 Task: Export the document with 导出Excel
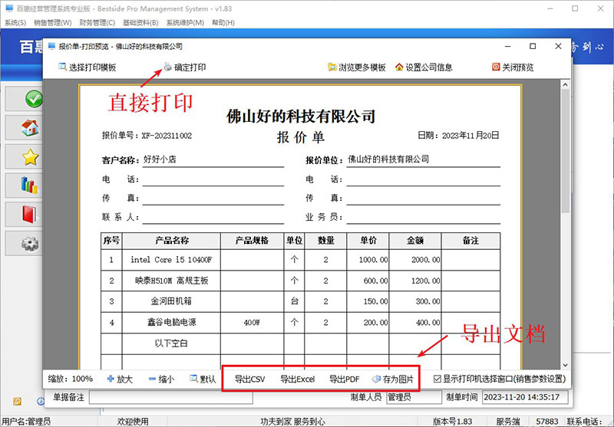(x=297, y=379)
